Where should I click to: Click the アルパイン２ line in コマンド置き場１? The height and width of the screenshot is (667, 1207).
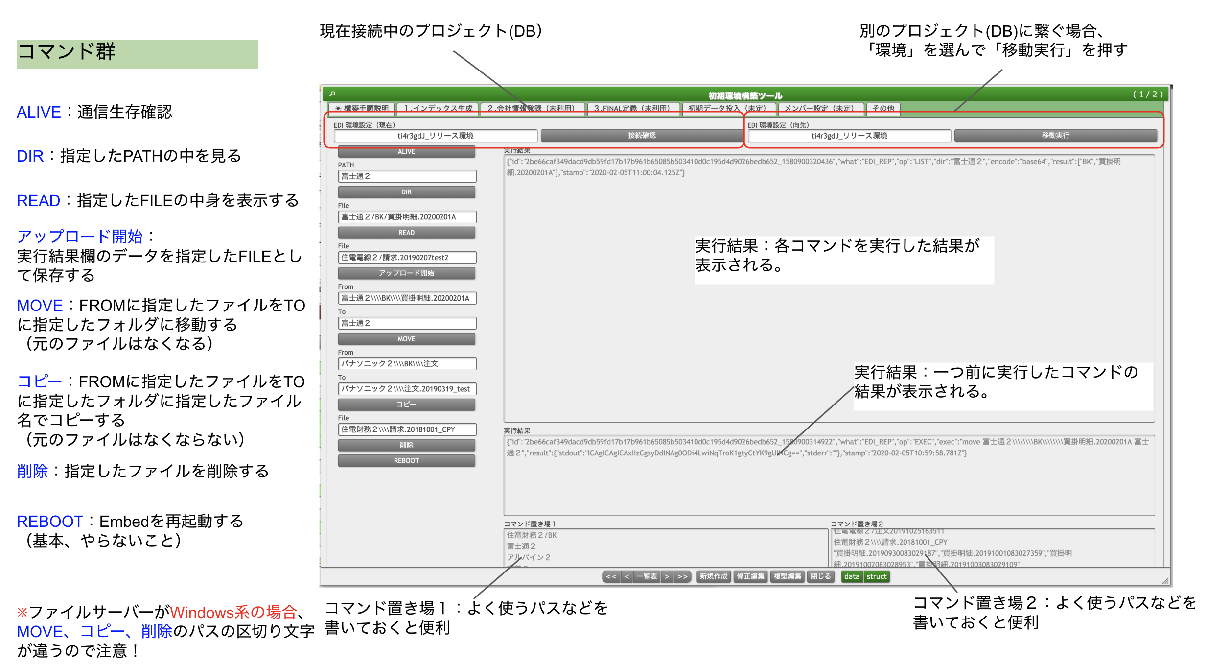point(529,558)
